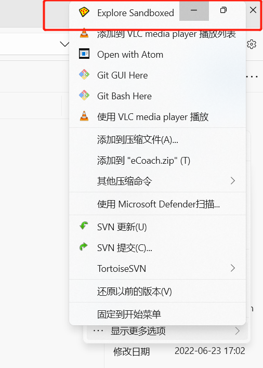Click the Atom icon next to Open with Atom

(x=84, y=54)
